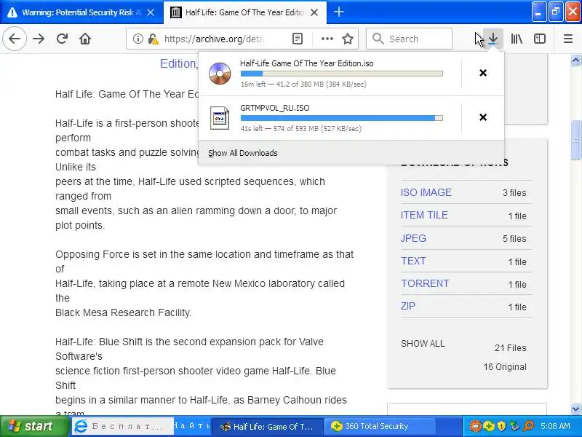582x437 pixels.
Task: Show site information icon in address bar
Action: point(137,39)
